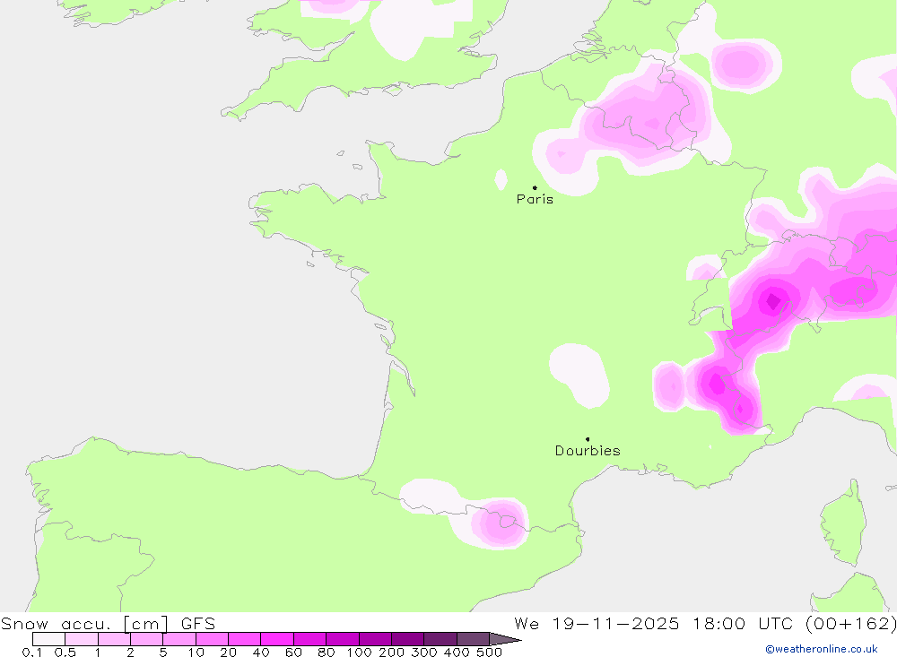
Task: Click the '0.5' legend scale value
Action: [65, 653]
